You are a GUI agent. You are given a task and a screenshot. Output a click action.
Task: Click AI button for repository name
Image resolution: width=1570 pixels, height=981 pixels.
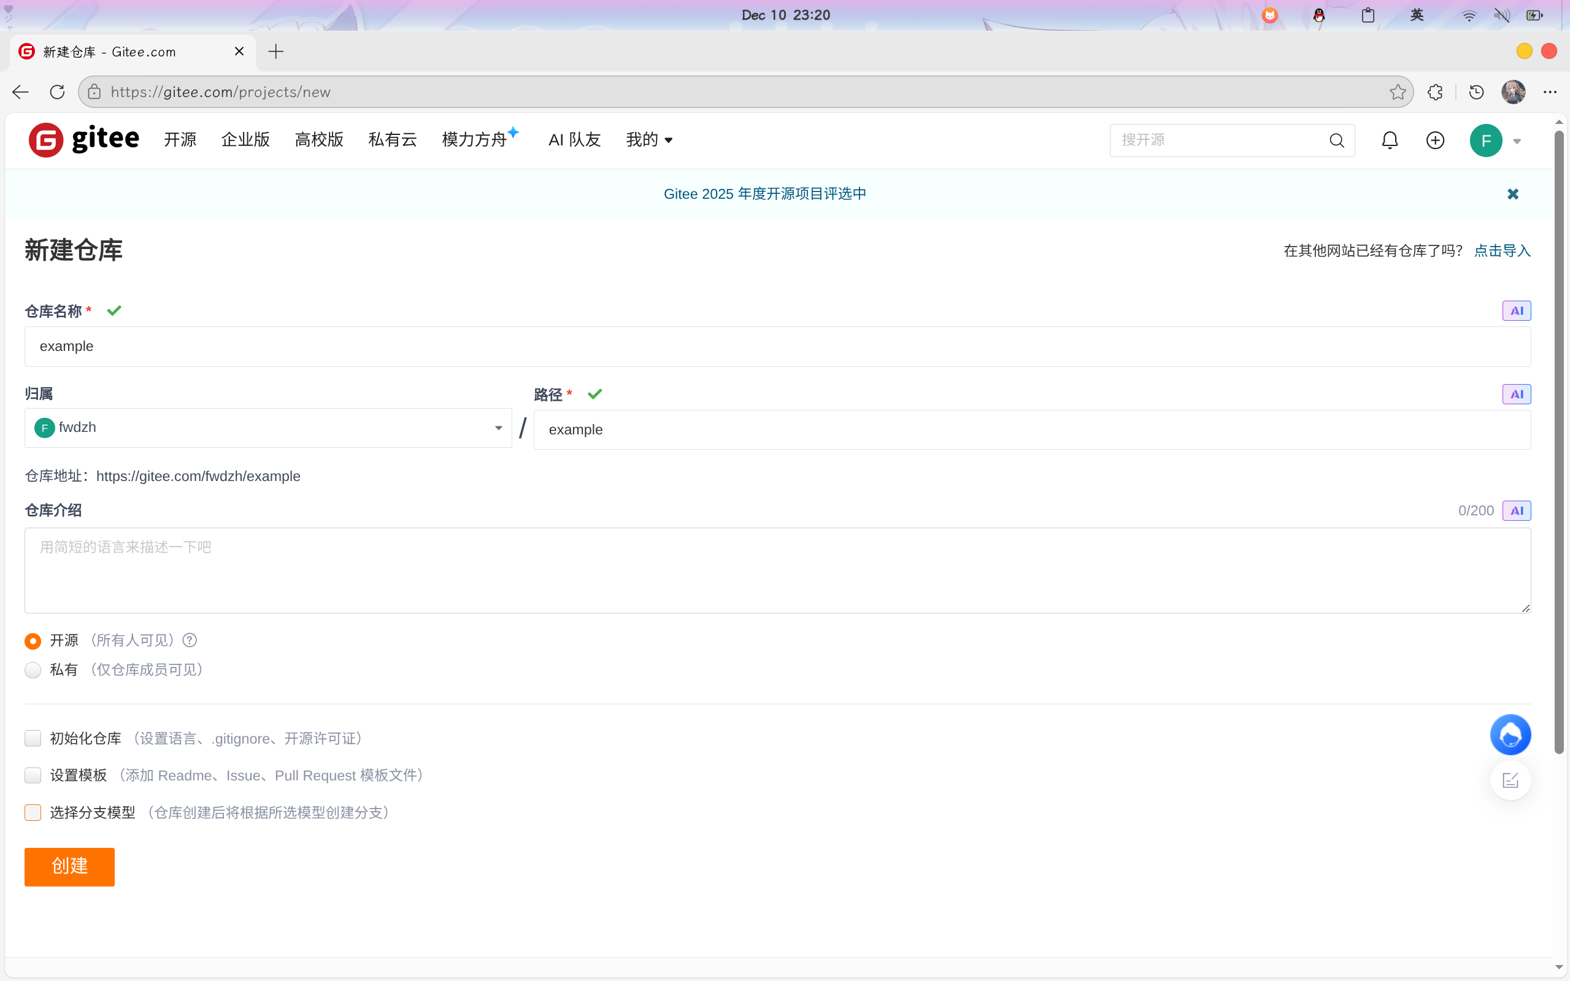(1516, 311)
